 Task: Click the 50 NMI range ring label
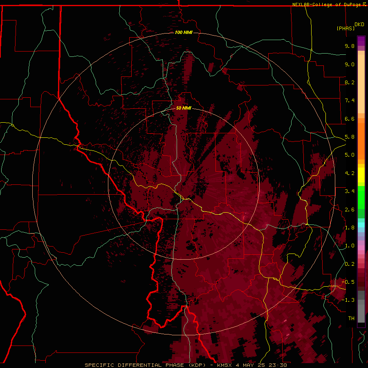184,108
